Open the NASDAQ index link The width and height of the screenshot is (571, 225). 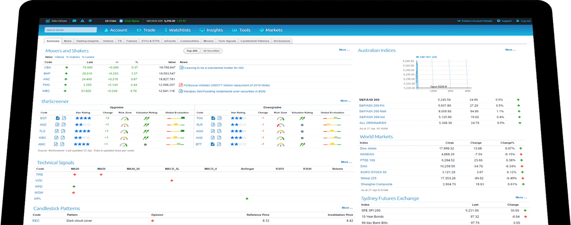[367, 154]
